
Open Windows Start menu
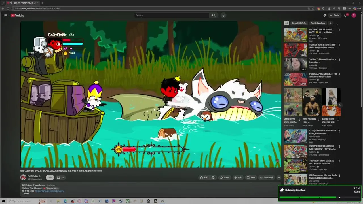coord(3,201)
